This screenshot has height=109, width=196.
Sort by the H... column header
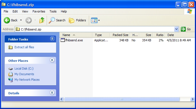tap(135, 35)
